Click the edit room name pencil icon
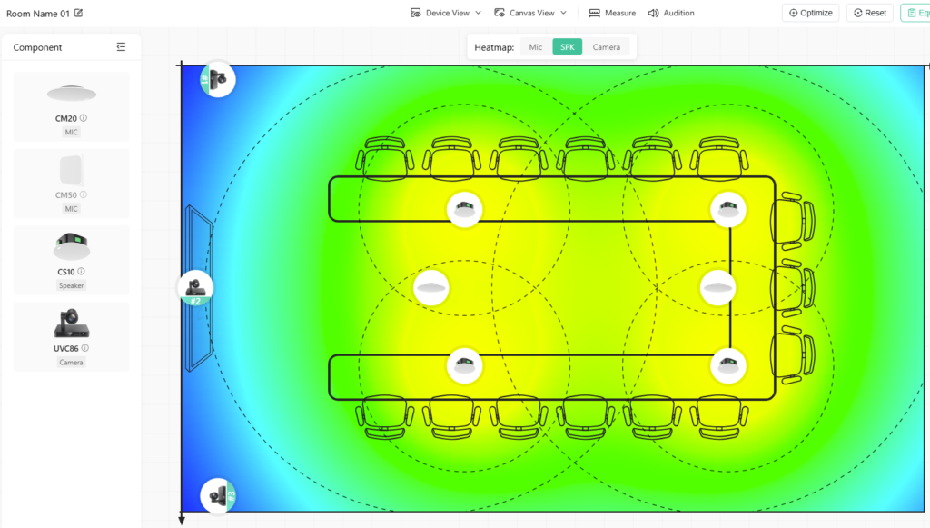 (x=78, y=13)
